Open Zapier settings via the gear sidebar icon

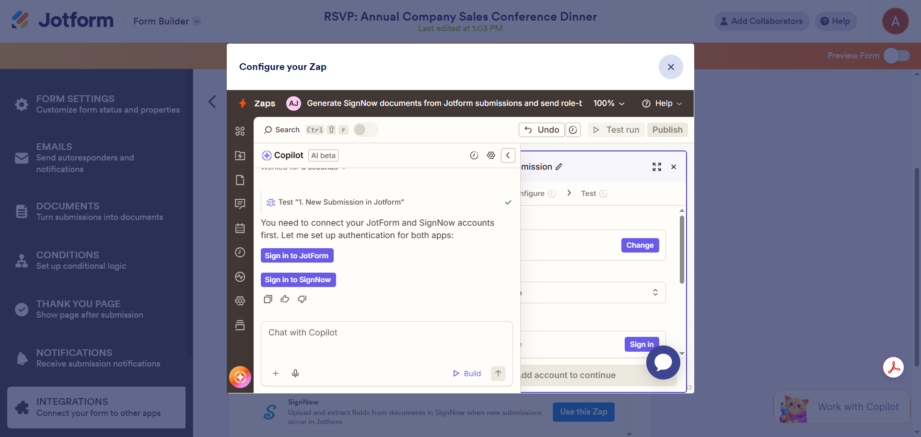coord(240,301)
